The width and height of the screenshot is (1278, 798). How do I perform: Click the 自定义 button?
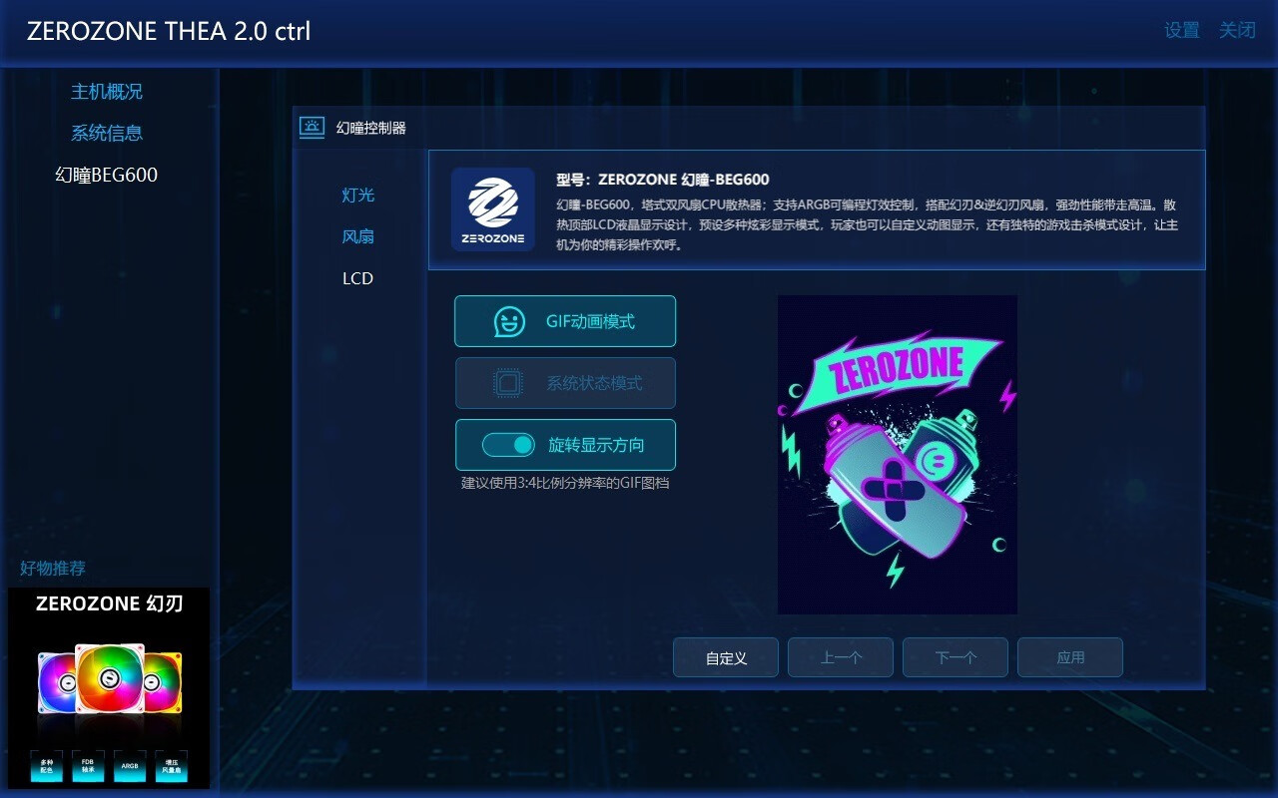pos(726,657)
